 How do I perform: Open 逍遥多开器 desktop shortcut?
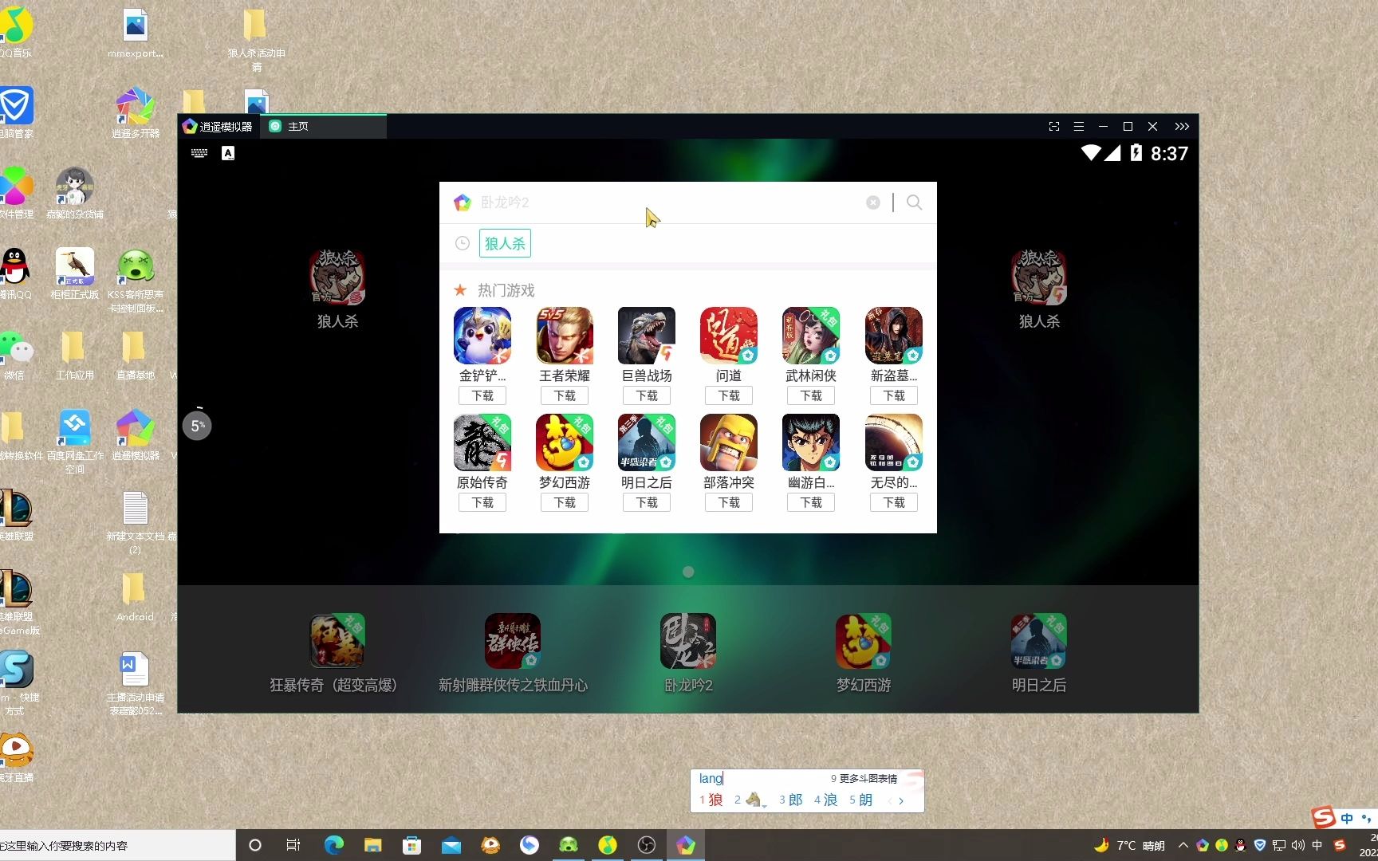(136, 112)
